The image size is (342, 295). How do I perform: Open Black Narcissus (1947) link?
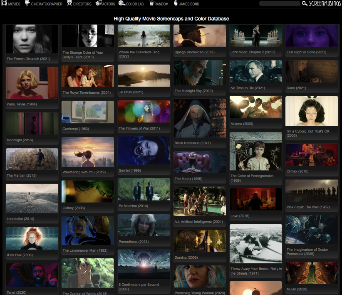pos(193,143)
